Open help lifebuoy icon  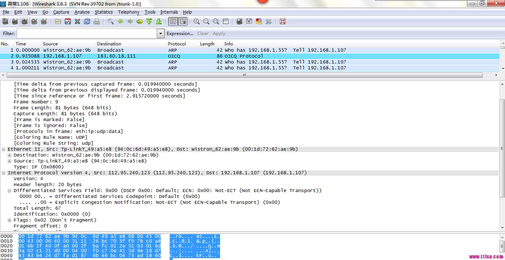[283, 21]
